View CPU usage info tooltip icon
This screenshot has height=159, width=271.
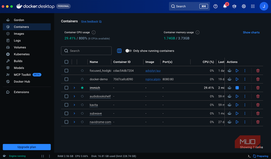coord(94,32)
